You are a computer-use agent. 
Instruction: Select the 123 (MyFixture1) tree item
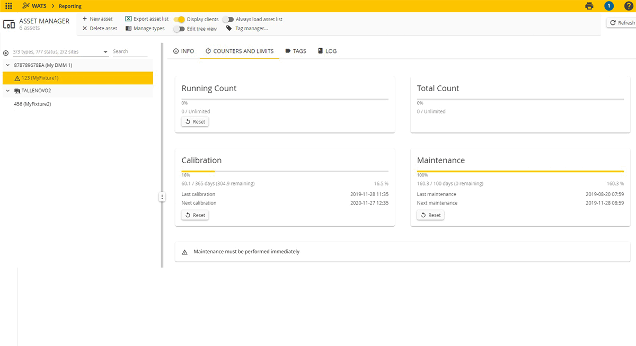(78, 78)
